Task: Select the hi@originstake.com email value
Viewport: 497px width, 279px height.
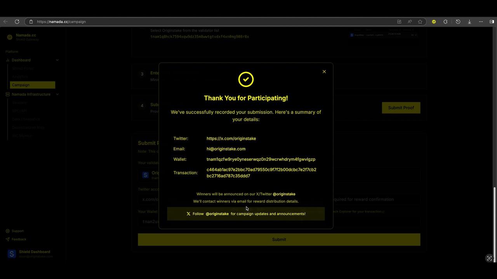Action: click(x=226, y=149)
